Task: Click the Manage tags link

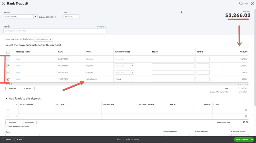Action: pyautogui.click(x=101, y=27)
